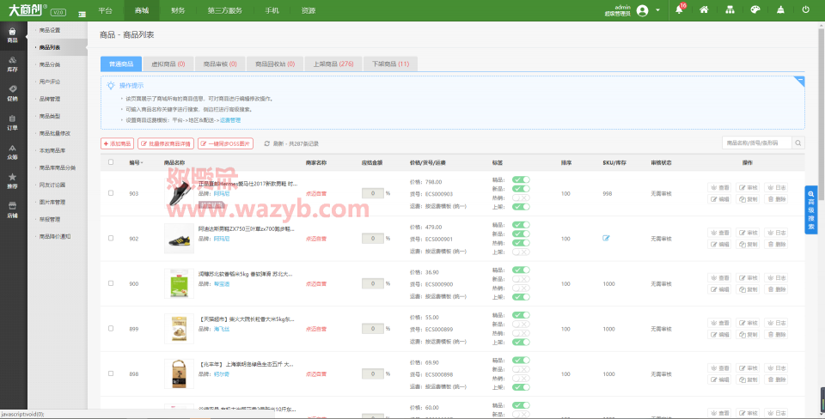
Task: Click 编辑 for product 900
Action: click(x=720, y=289)
